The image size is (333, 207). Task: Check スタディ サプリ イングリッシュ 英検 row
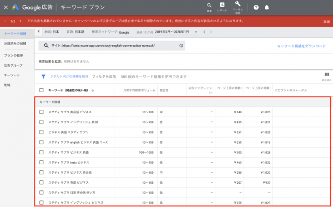click(42, 122)
